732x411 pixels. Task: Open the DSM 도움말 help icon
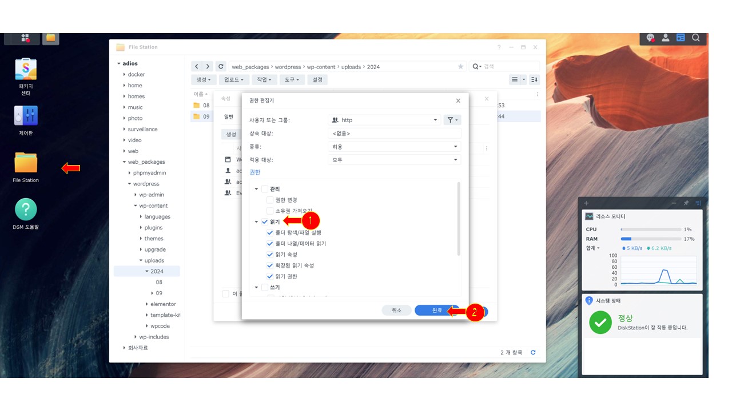[x=26, y=209]
